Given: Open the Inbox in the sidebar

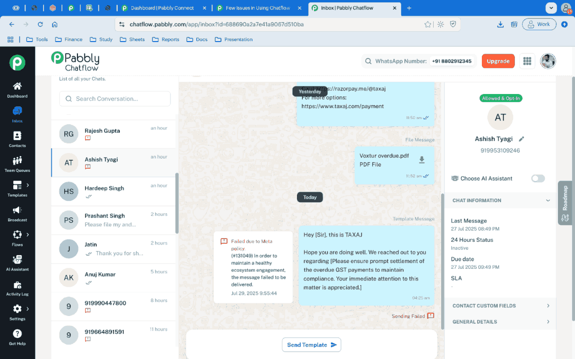Looking at the screenshot, I should 17,115.
